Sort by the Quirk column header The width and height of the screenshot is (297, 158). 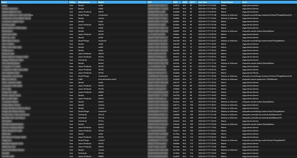point(269,2)
